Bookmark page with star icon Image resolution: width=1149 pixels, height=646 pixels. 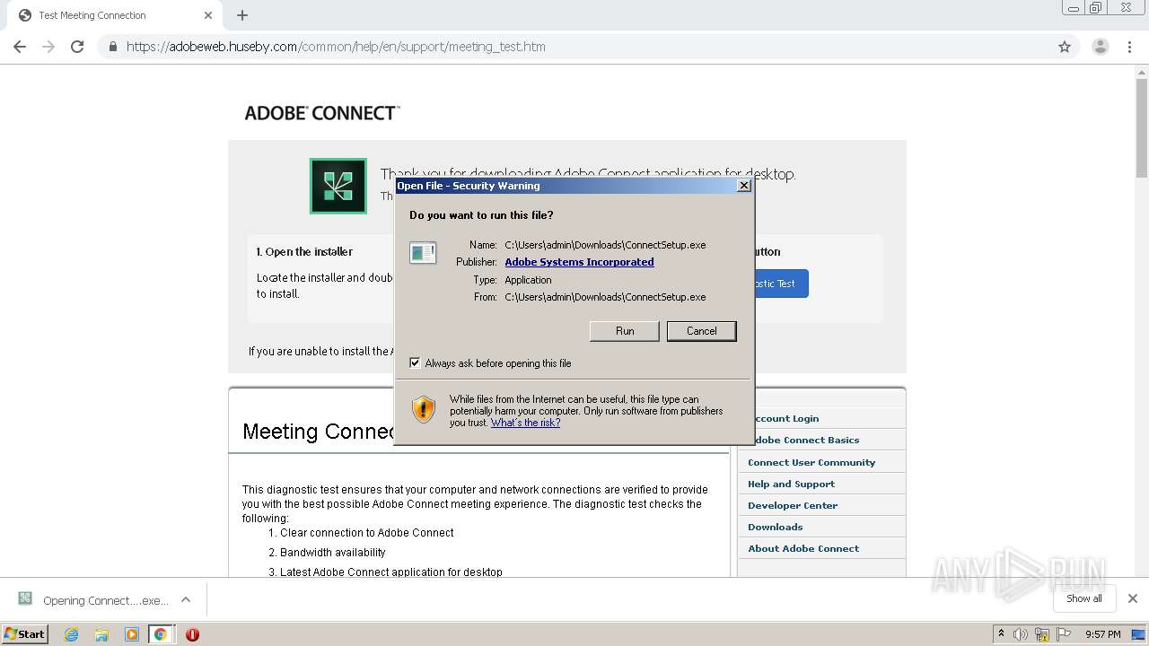coord(1065,47)
